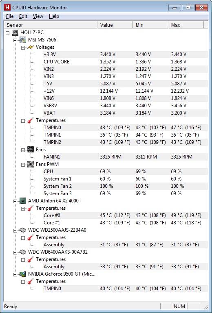This screenshot has width=212, height=313.
Task: Select the NVIDIA GeForce 9500 GT card icon
Action: 23,274
